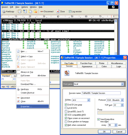
Task: Select the Standard function key tab
Action: pos(6,76)
